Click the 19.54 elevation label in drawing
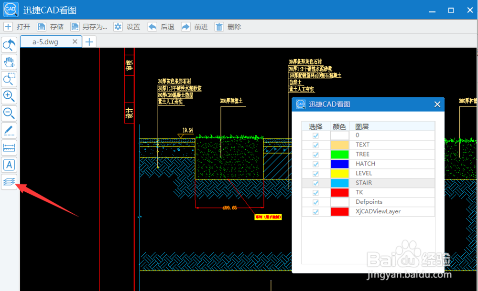Screen dimensions: 478x291 (x=187, y=130)
